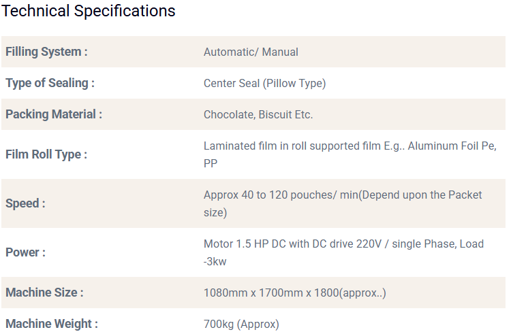Select the 'Automatic/ Manual' value text

[x=251, y=52]
